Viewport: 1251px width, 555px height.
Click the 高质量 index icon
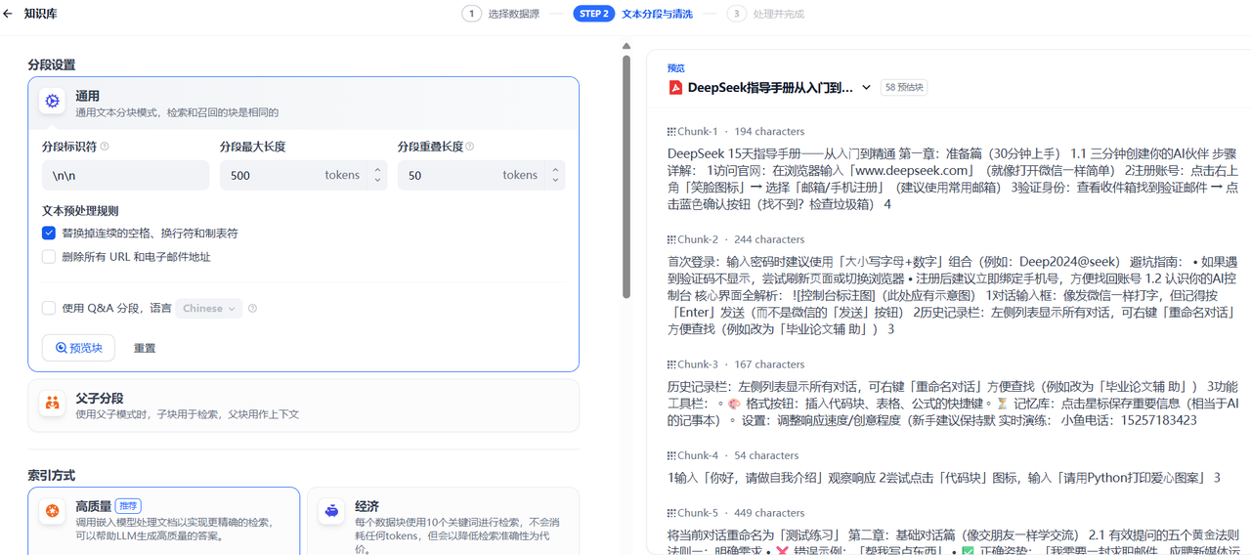(x=52, y=511)
